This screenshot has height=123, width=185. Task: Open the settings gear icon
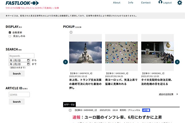click(179, 2)
